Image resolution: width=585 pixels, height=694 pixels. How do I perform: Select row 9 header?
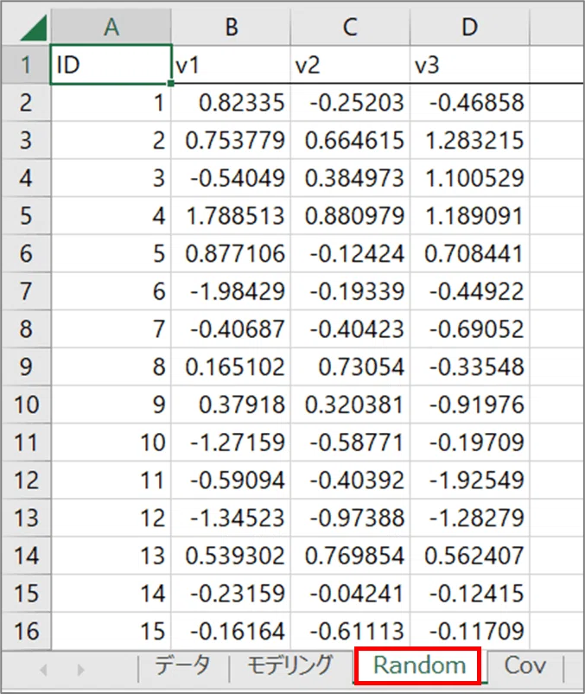coord(27,367)
